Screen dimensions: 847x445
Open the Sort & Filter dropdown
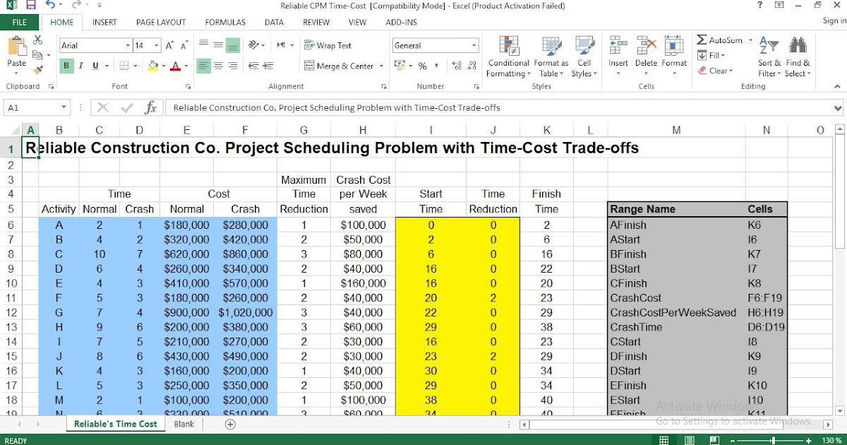point(768,56)
